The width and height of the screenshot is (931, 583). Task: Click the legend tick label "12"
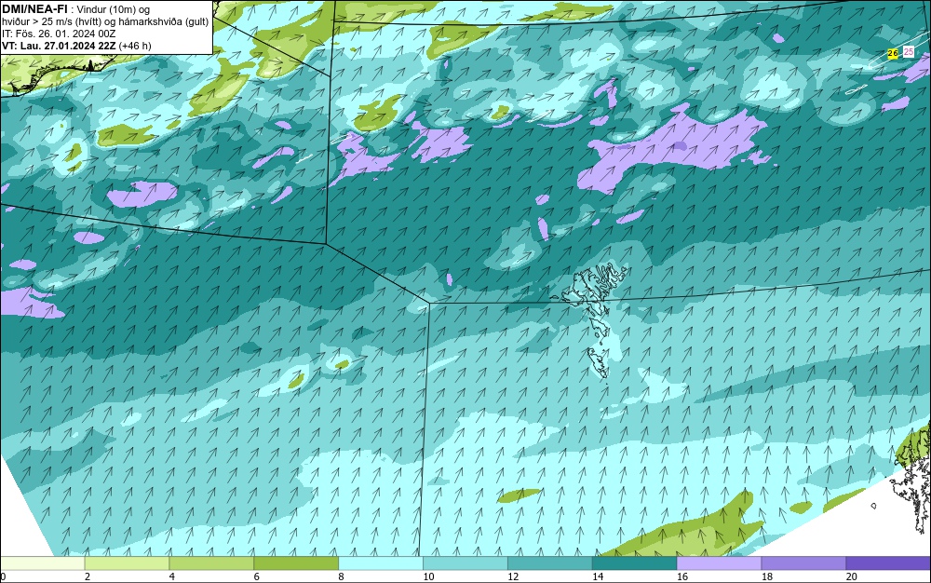point(513,576)
